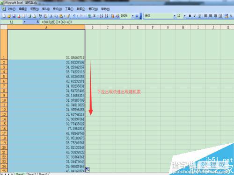Open the 工具 (Tools) menu
This screenshot has width=234, height=175.
pos(69,9)
